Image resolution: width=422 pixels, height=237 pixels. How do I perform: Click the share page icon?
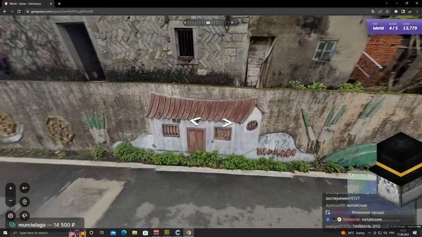point(380,12)
